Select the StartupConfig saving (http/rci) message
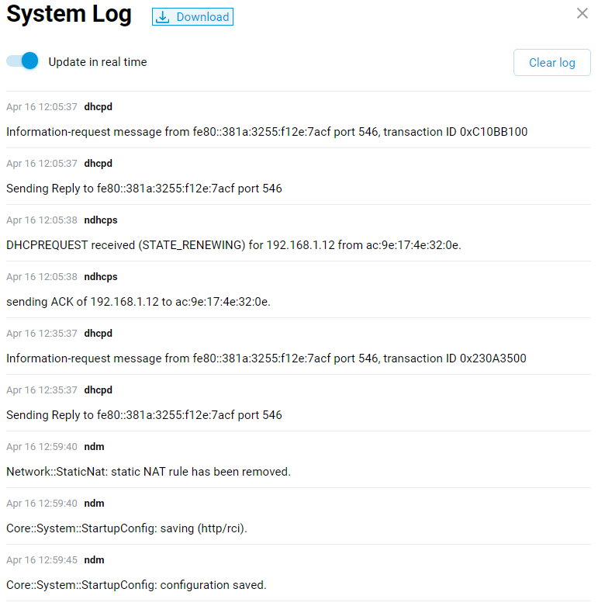This screenshot has height=606, width=598. [126, 528]
